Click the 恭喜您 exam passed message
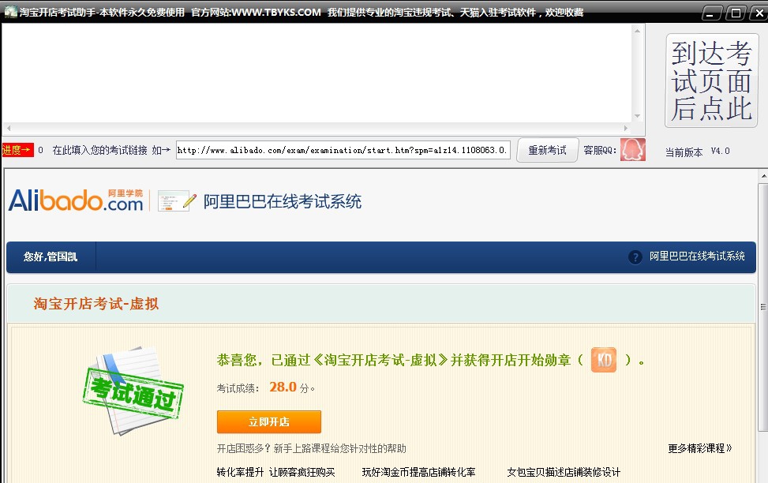The image size is (768, 483). [x=430, y=360]
